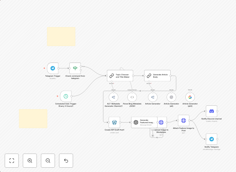This screenshot has width=236, height=172.
Task: Click the fit-to-view canvas button
Action: 12,161
